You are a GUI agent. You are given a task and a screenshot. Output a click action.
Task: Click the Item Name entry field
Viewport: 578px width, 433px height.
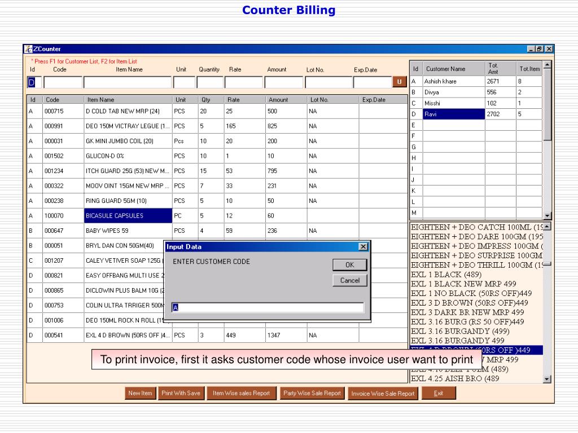pos(128,82)
